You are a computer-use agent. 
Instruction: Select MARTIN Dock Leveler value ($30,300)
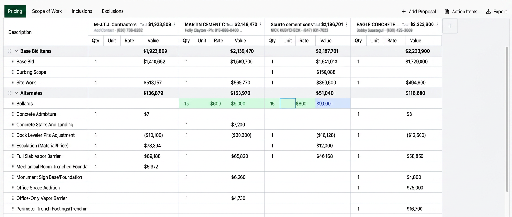[x=241, y=135]
